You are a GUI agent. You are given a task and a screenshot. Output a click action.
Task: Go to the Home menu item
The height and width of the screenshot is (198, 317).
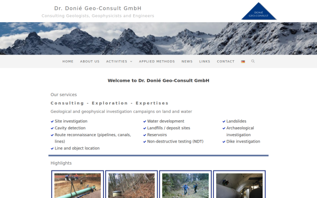click(68, 61)
